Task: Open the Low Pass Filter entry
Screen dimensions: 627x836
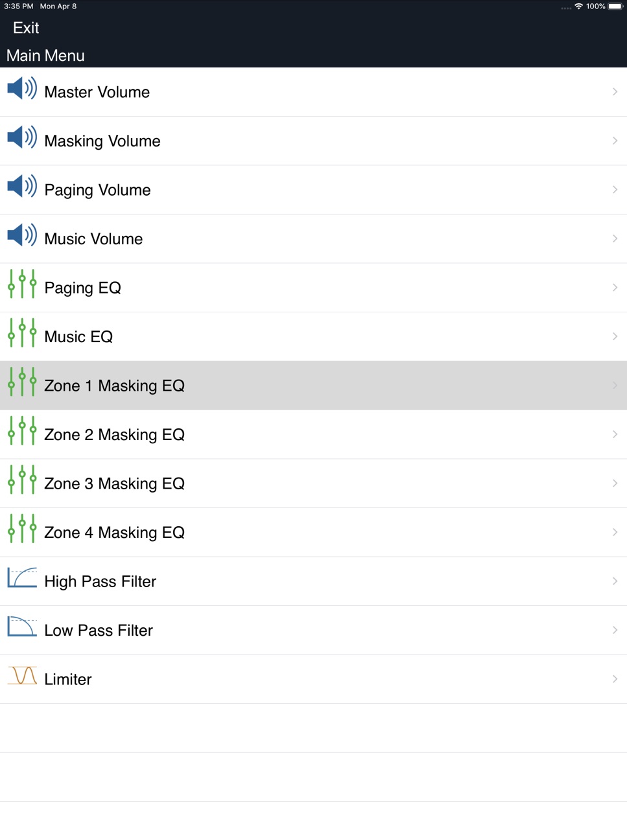Action: pos(313,631)
